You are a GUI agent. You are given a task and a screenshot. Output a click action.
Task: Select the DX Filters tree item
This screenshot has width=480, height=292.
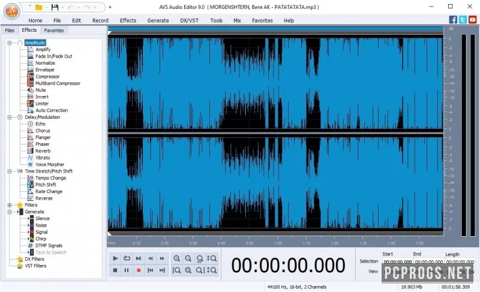point(34,259)
